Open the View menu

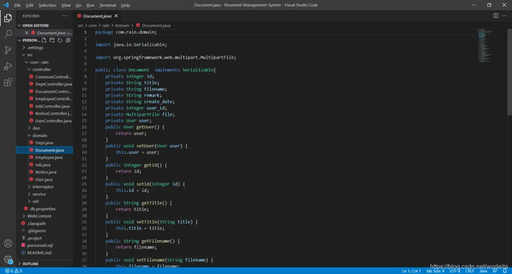coord(66,5)
